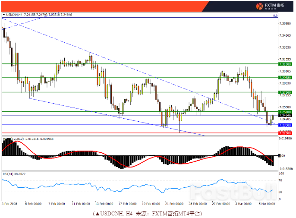Screen dimensions: 296x218
Task: Click the 0.0 Fibonacci level label
Action: 275,16
